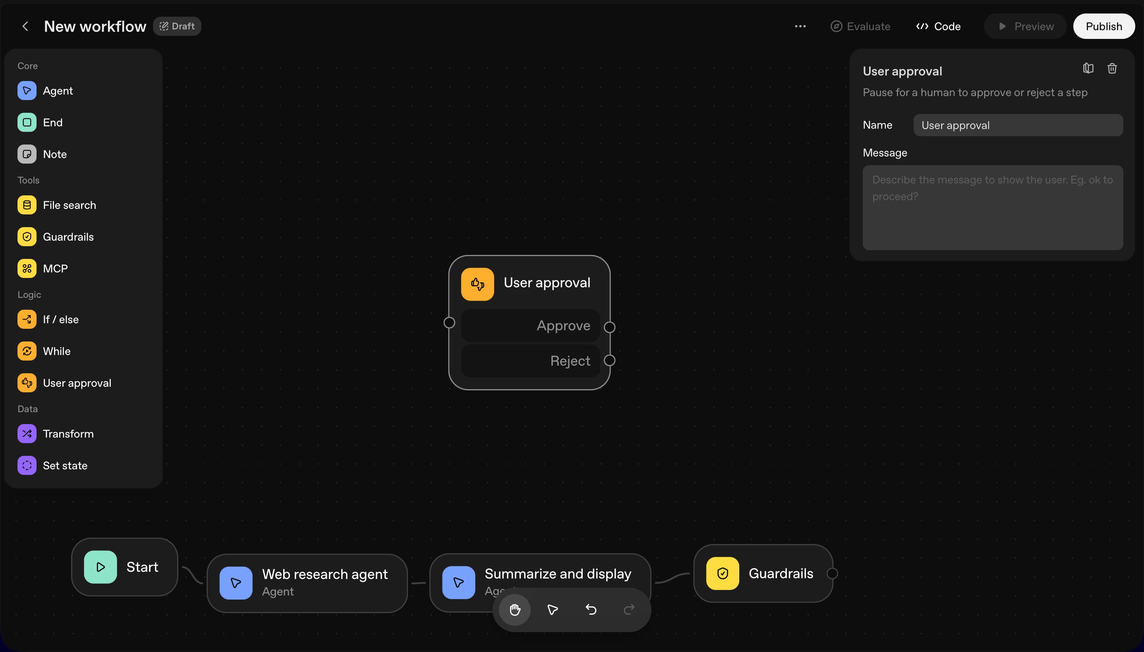This screenshot has width=1144, height=652.
Task: Delete the User approval node via trash icon
Action: (x=1112, y=69)
